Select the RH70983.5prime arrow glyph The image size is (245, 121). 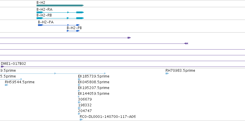coord(167,73)
